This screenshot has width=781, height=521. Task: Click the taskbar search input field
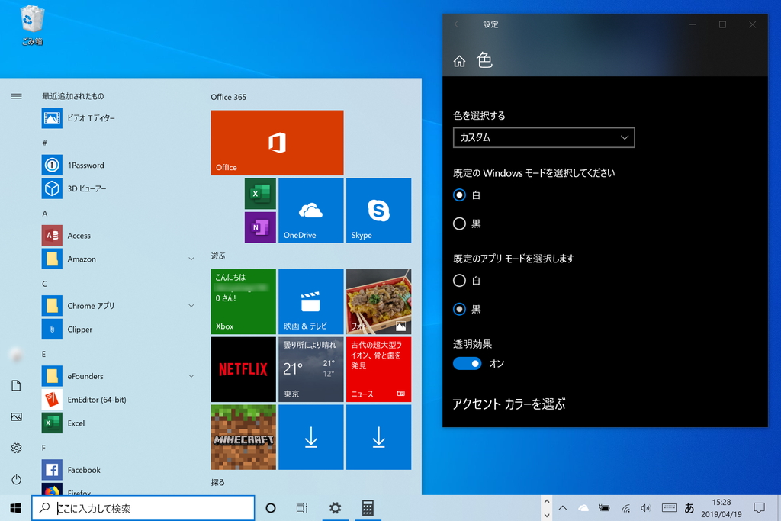tap(145, 507)
